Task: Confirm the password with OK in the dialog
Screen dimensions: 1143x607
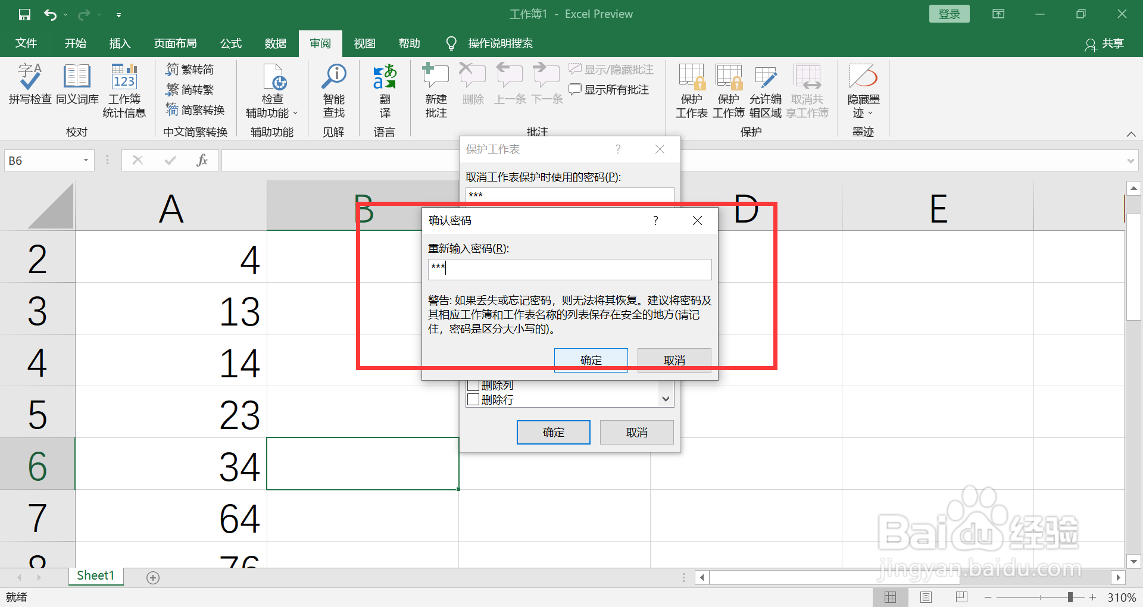Action: 591,360
